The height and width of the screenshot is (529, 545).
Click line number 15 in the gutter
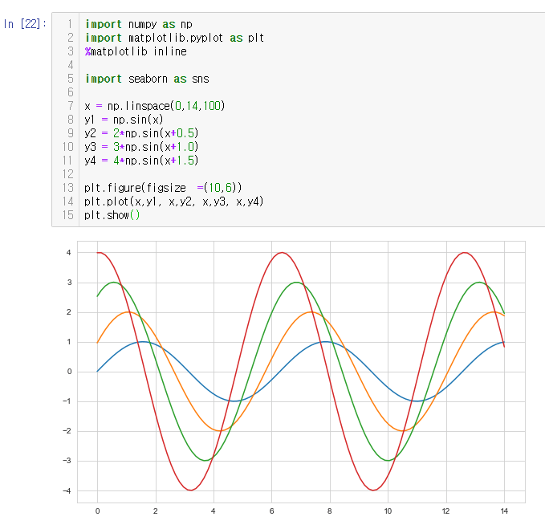click(x=67, y=215)
